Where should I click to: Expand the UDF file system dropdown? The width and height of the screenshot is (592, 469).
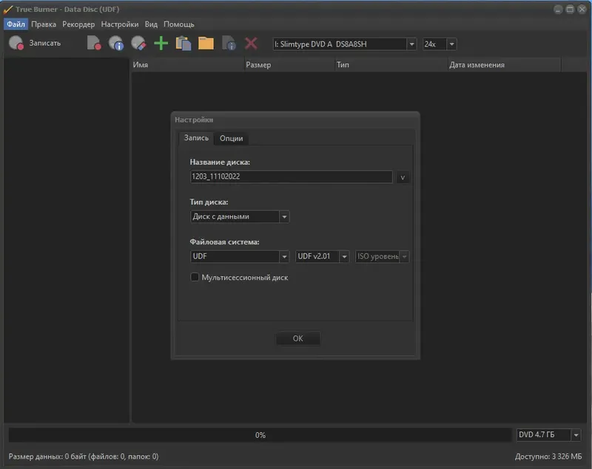[x=284, y=256]
